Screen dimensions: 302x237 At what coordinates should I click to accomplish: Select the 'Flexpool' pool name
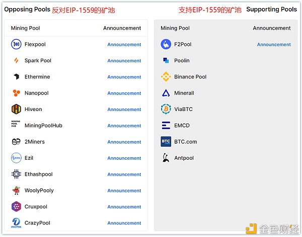tap(35, 44)
